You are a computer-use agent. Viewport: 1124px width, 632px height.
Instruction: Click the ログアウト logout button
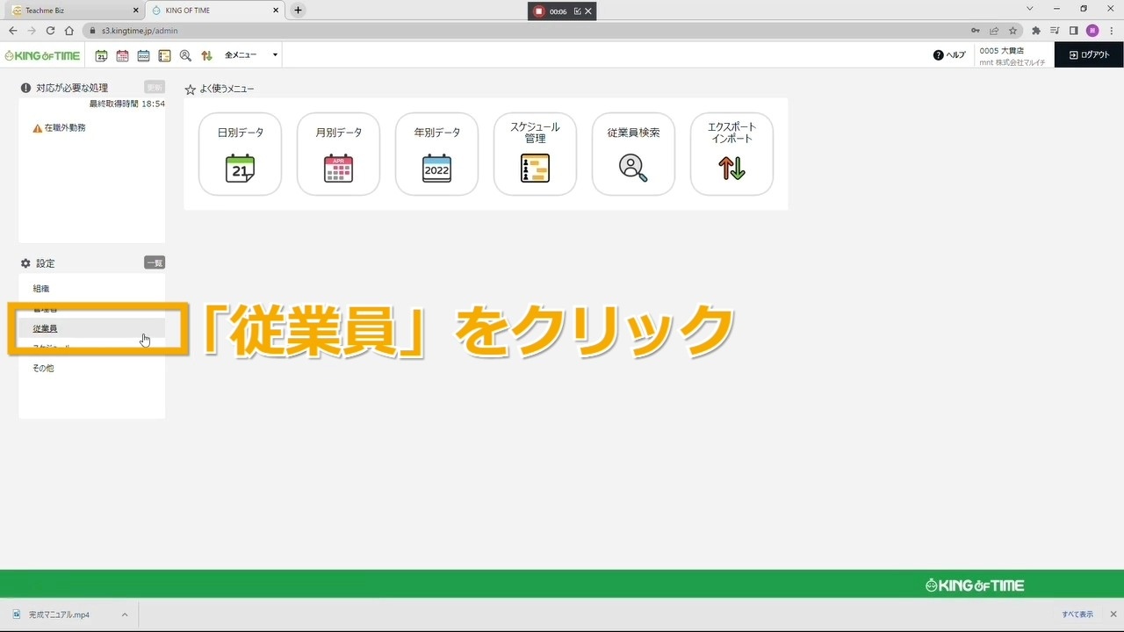point(1089,54)
